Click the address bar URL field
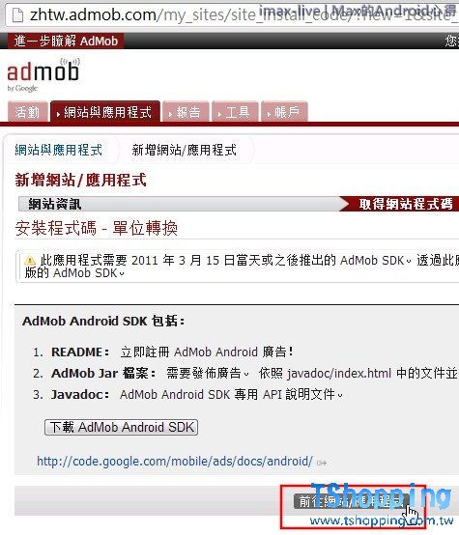The height and width of the screenshot is (535, 459). point(239,15)
